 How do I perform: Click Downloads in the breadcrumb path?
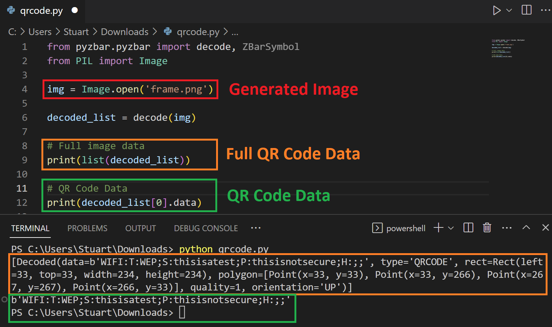point(125,32)
